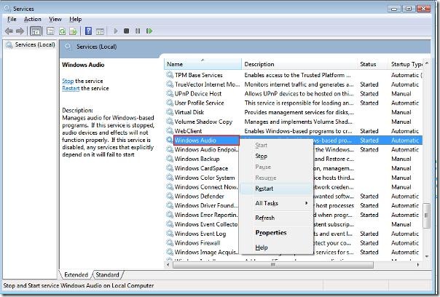Choose Stop in the context menu
Image resolution: width=440 pixels, height=297 pixels.
277,157
